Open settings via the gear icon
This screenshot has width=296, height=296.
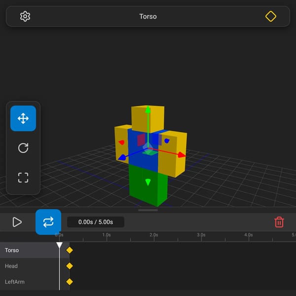point(25,16)
